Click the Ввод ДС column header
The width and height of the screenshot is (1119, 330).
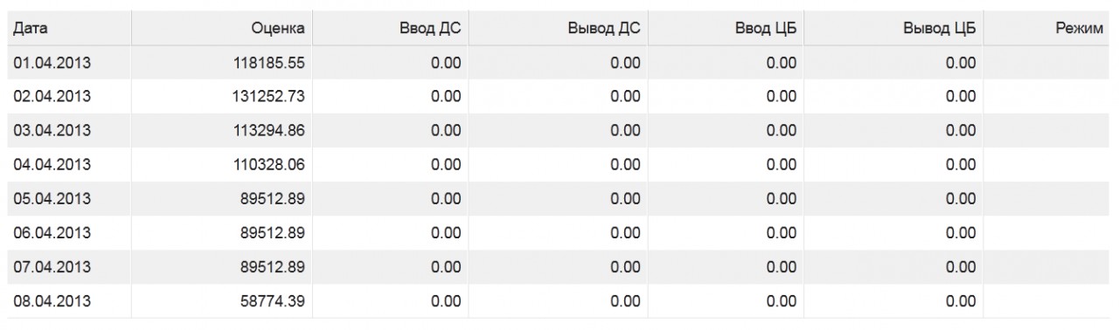pyautogui.click(x=389, y=29)
